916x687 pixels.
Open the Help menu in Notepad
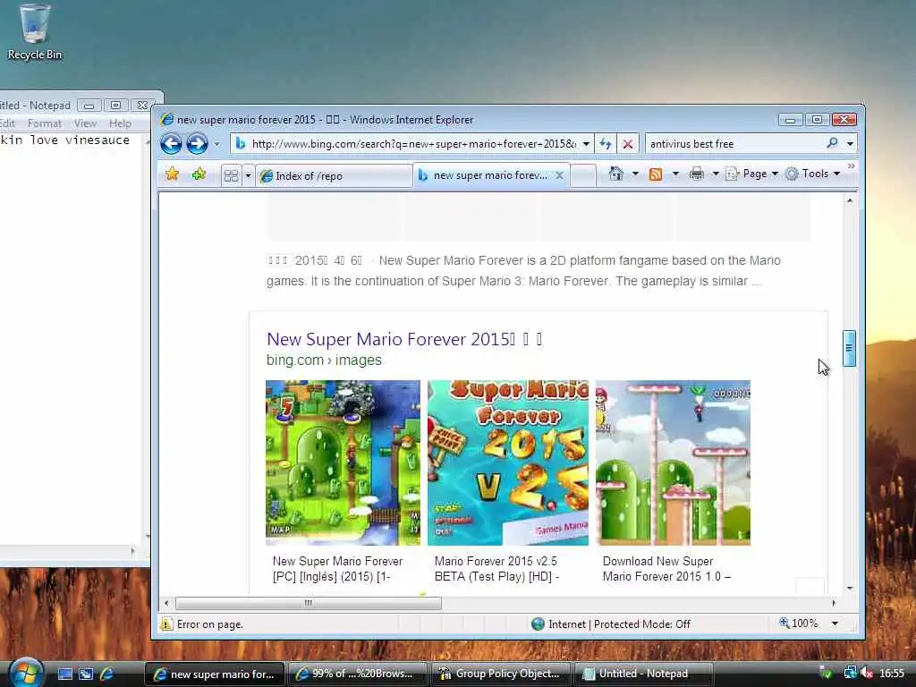click(120, 123)
